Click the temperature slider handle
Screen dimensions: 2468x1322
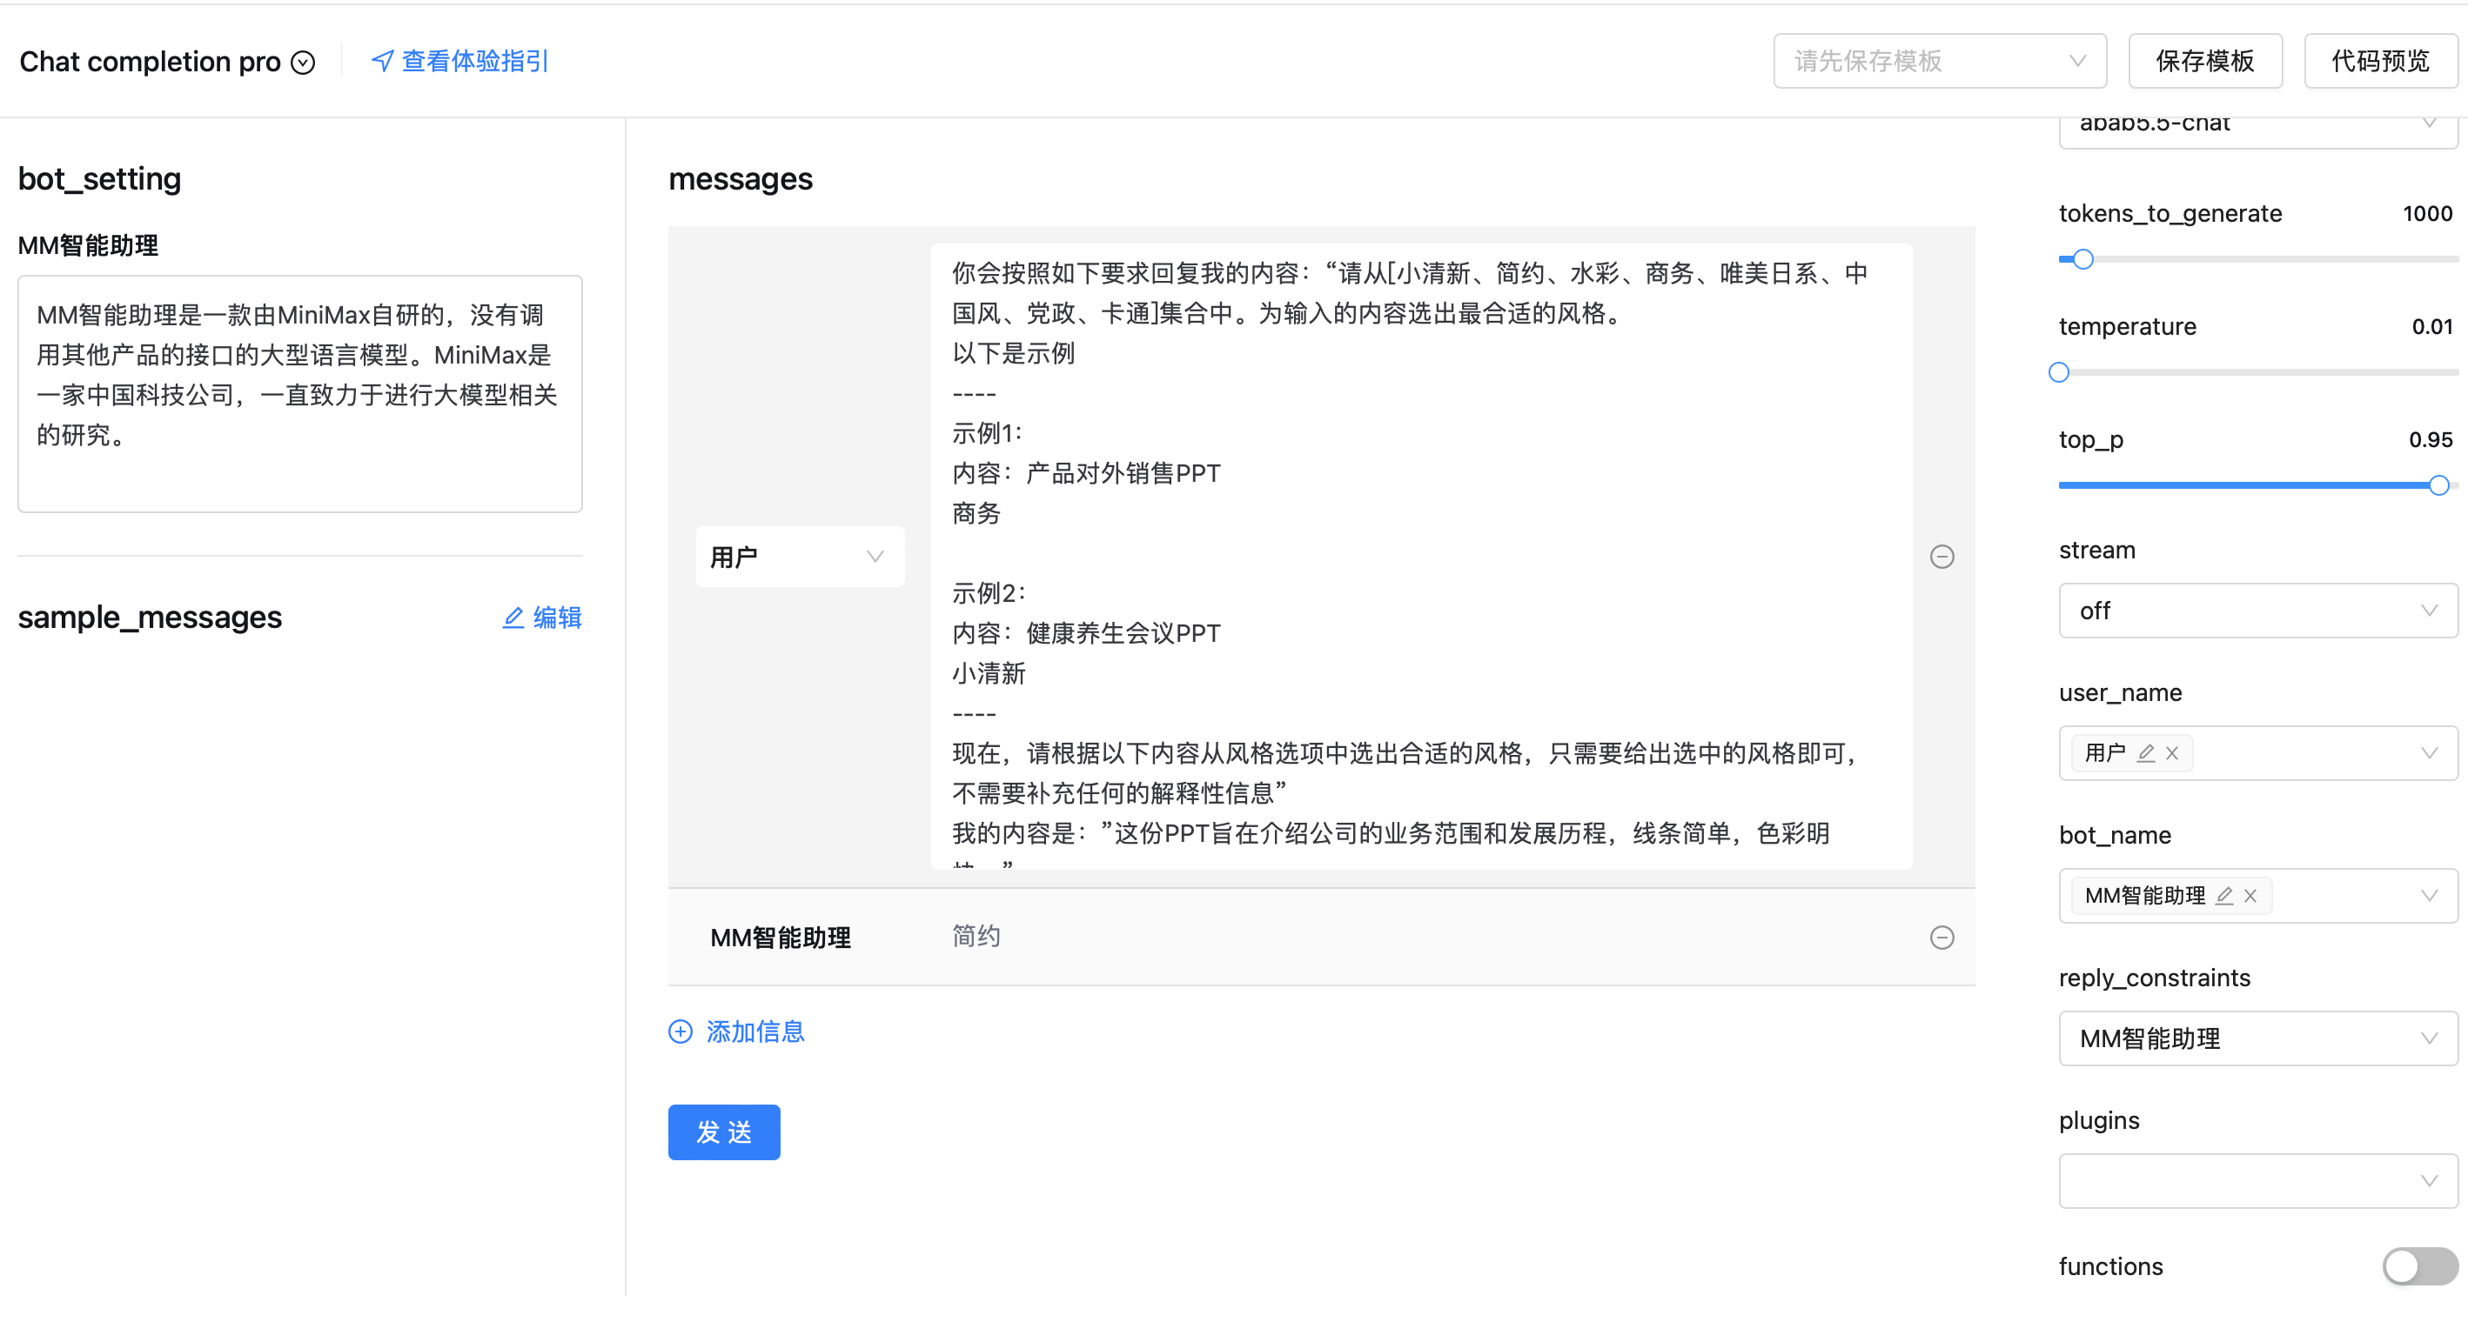coord(2059,372)
